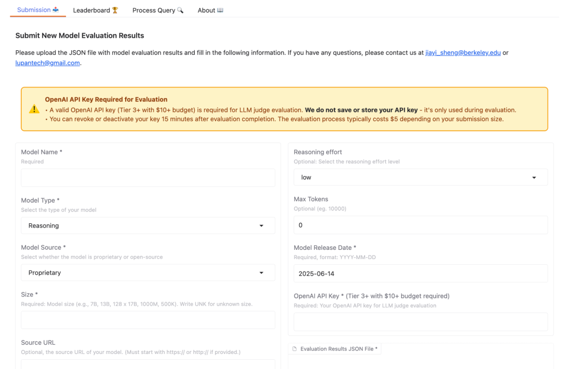Open the jiayi_sheng@berkeley.edu email link

[463, 53]
